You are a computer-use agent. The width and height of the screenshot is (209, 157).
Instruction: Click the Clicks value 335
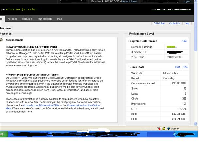point(184,99)
